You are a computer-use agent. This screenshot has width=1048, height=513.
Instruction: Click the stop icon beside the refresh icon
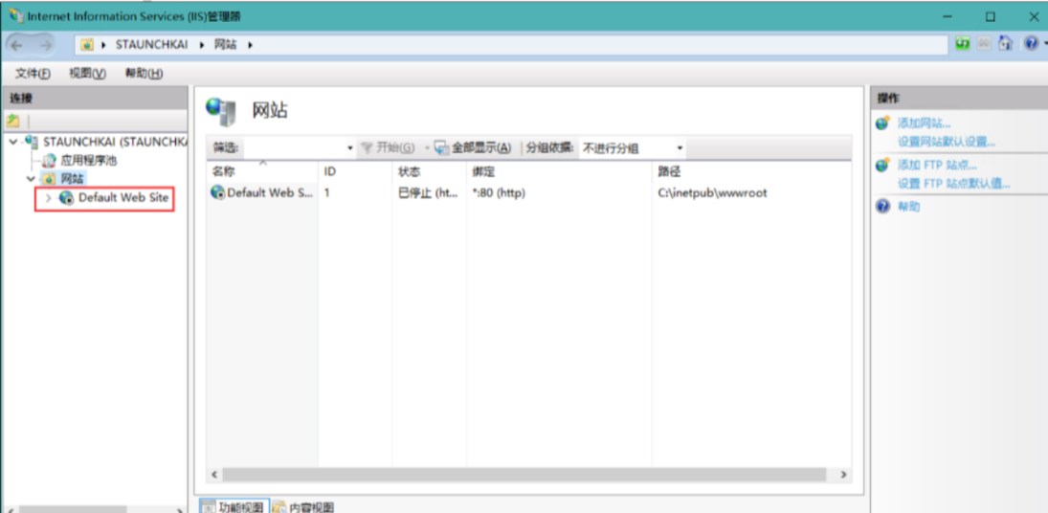pyautogui.click(x=984, y=44)
